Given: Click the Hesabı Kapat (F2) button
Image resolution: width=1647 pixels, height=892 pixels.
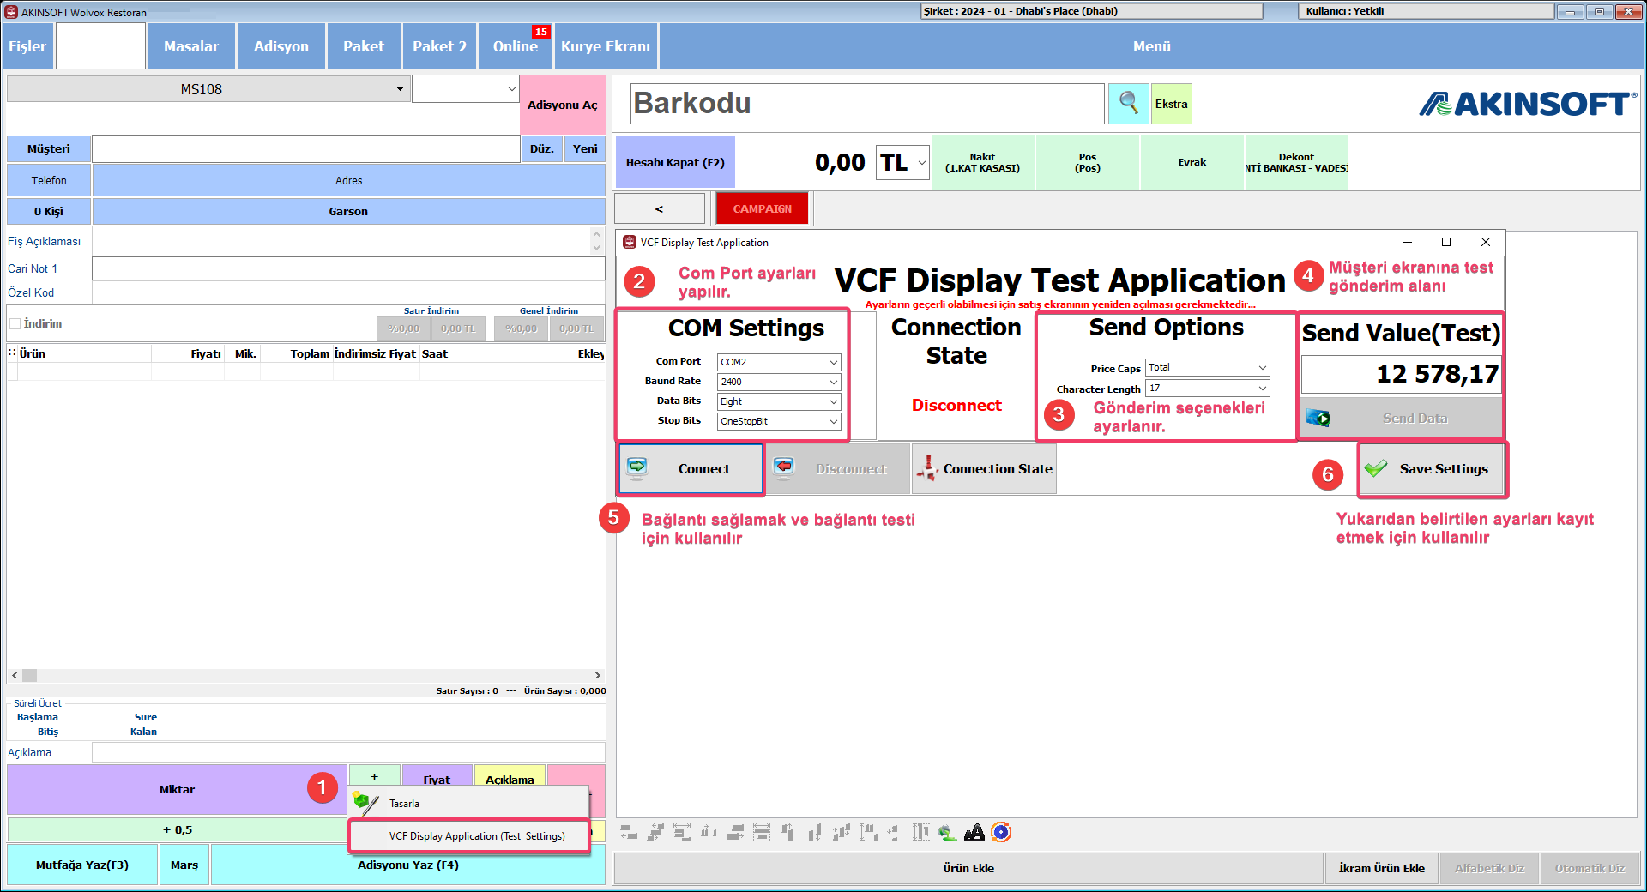Looking at the screenshot, I should point(675,162).
